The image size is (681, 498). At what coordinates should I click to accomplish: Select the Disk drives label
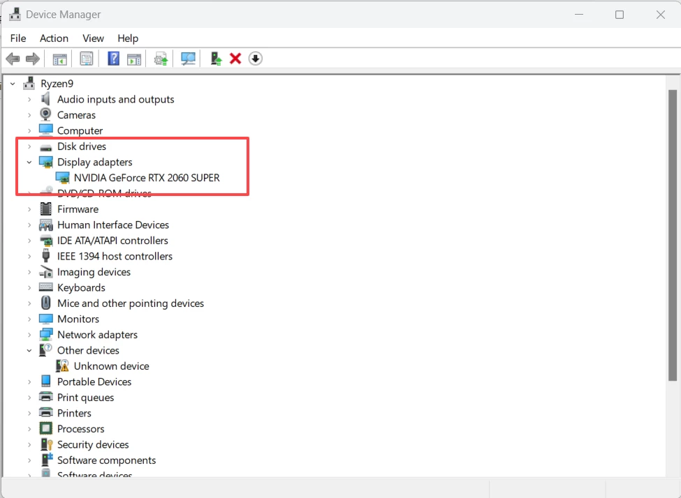tap(82, 146)
